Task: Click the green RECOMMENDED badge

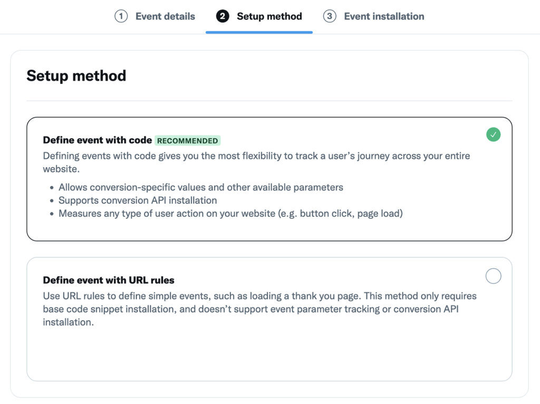Action: (x=188, y=141)
